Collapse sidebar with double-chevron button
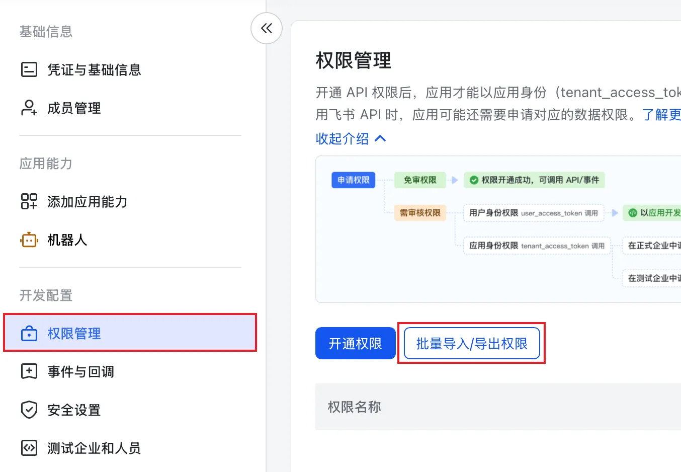This screenshot has width=681, height=472. coord(267,28)
